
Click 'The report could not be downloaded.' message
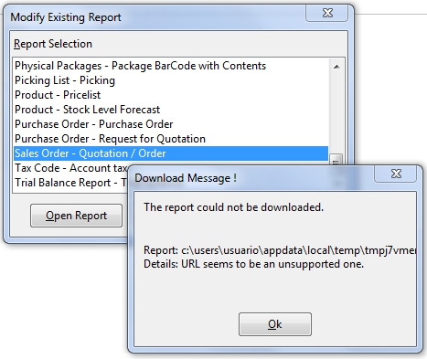pos(233,207)
